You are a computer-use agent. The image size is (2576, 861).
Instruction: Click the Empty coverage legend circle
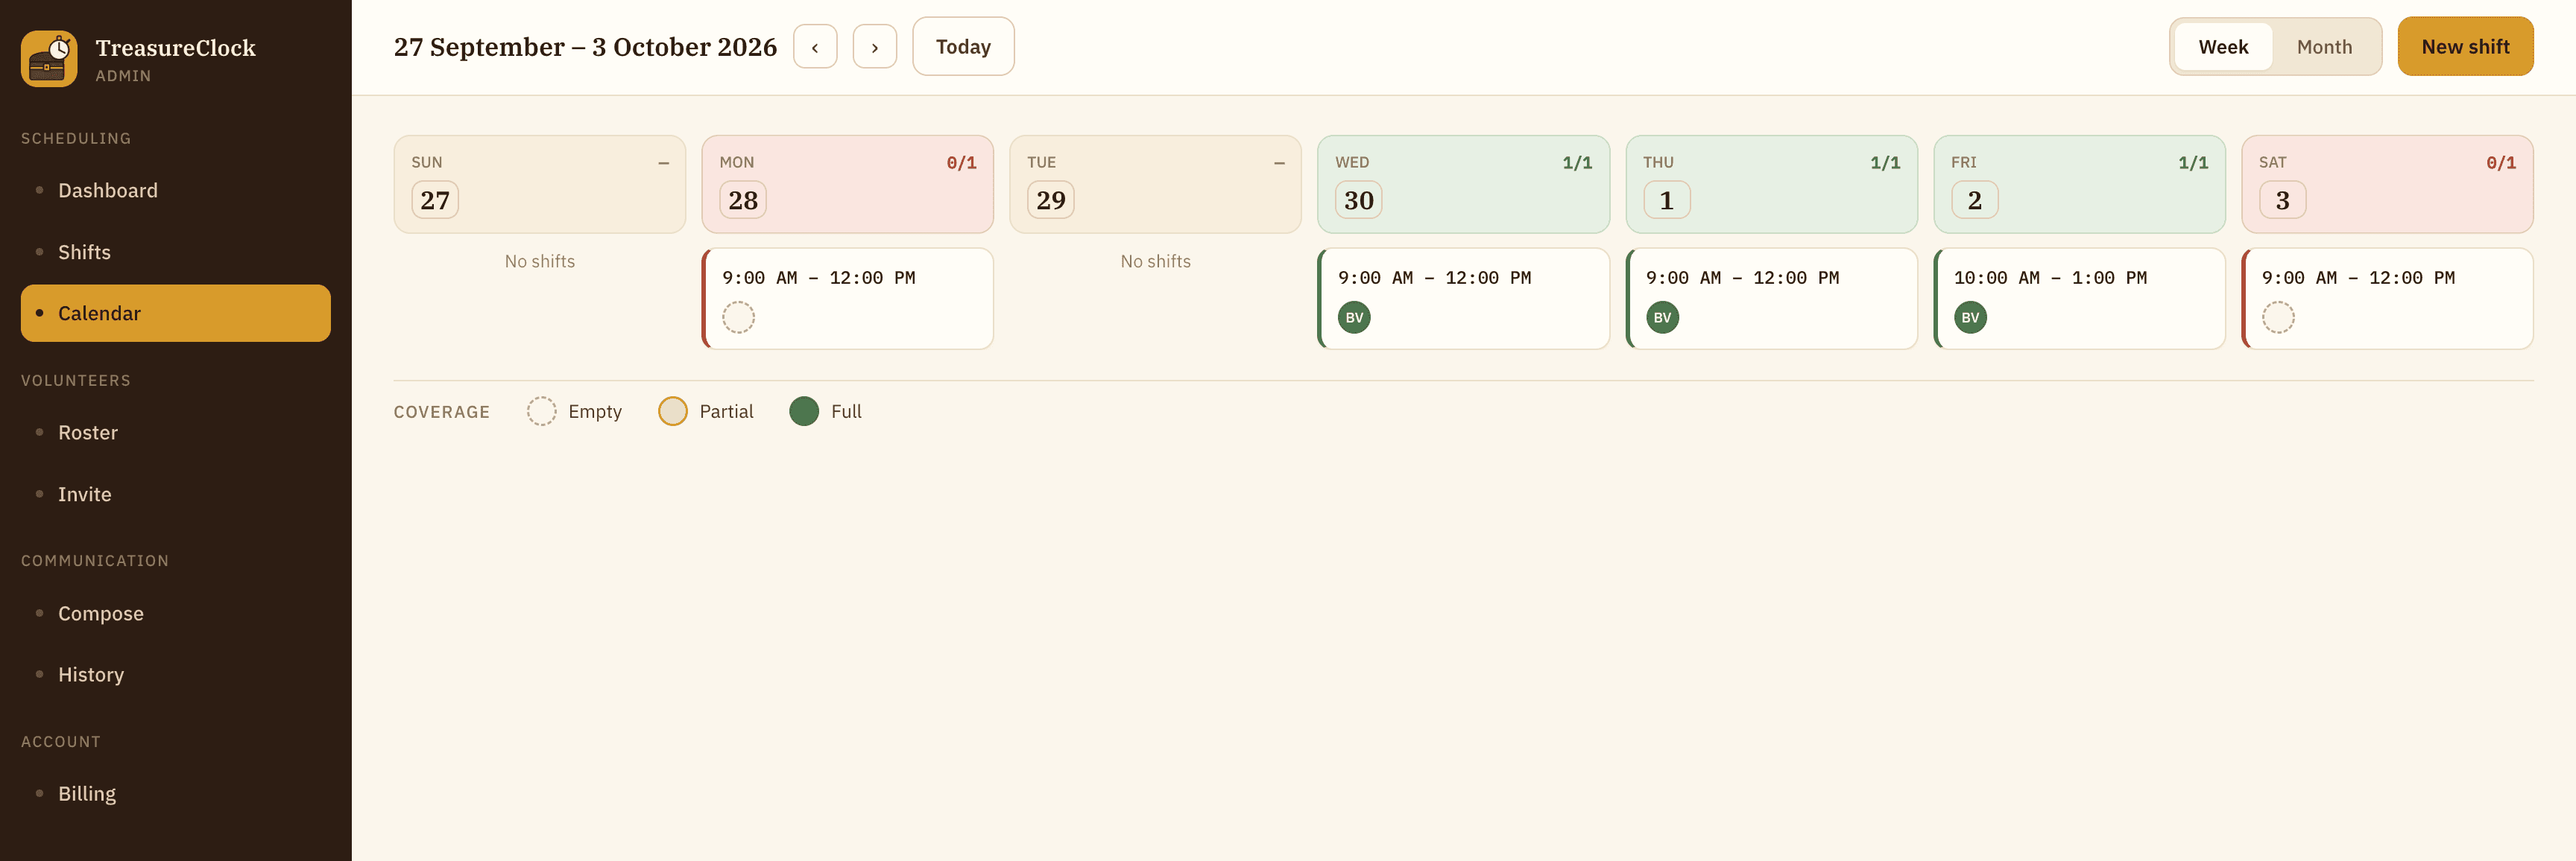click(542, 412)
